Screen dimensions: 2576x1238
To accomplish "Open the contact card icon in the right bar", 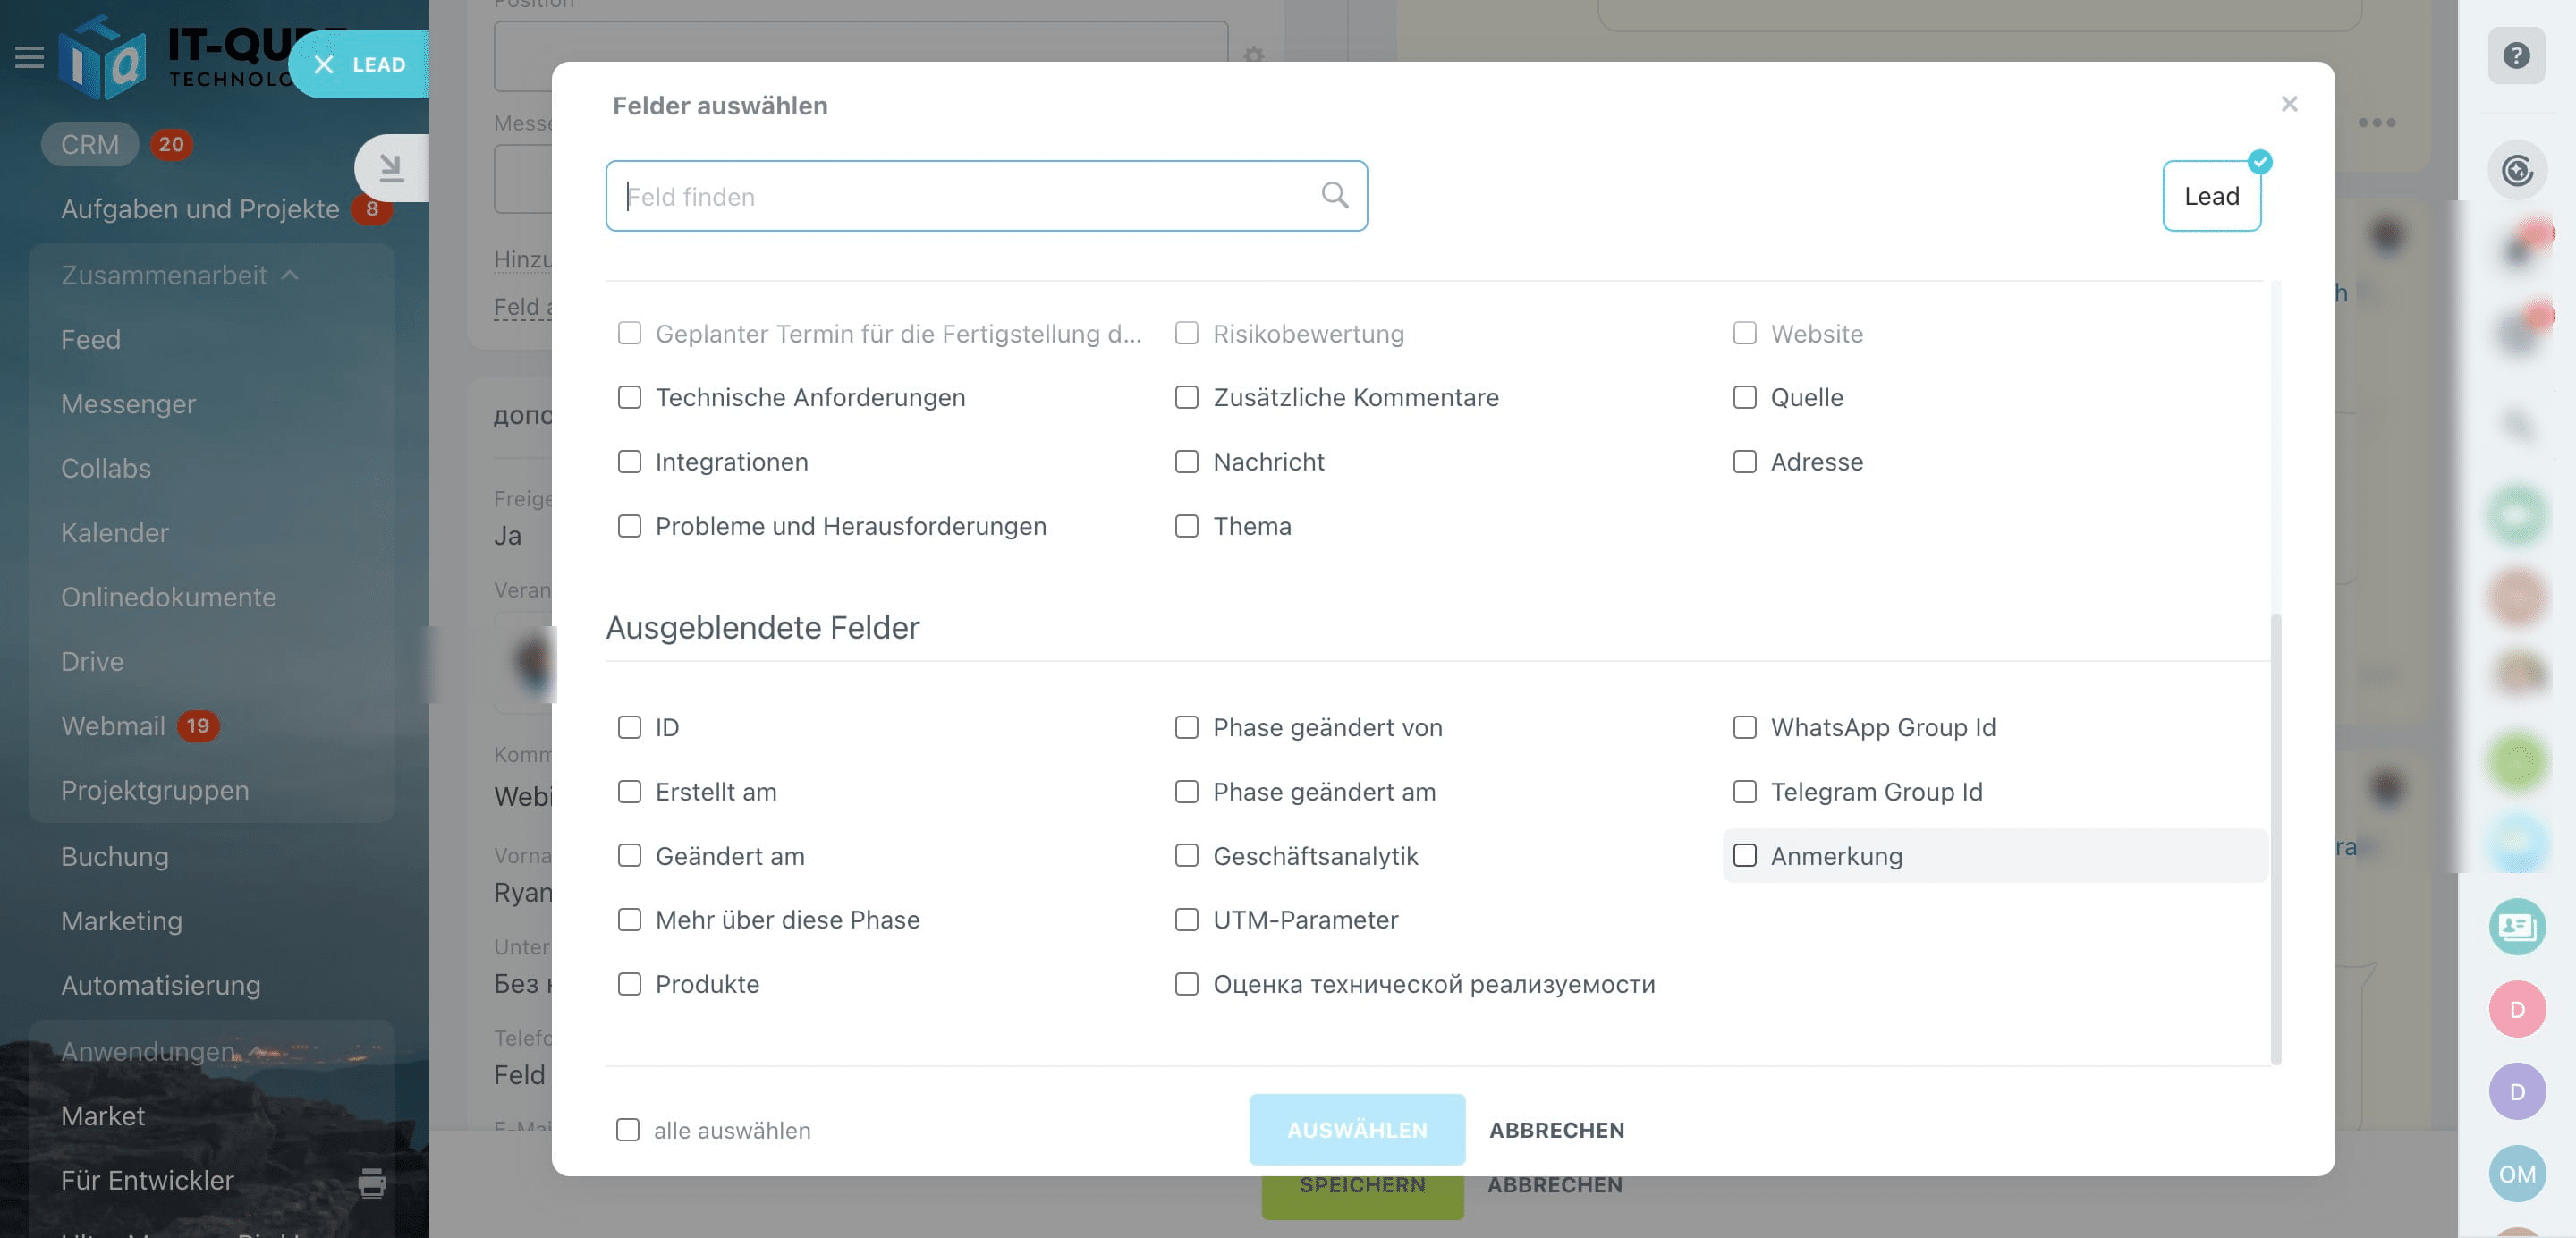I will (x=2516, y=926).
